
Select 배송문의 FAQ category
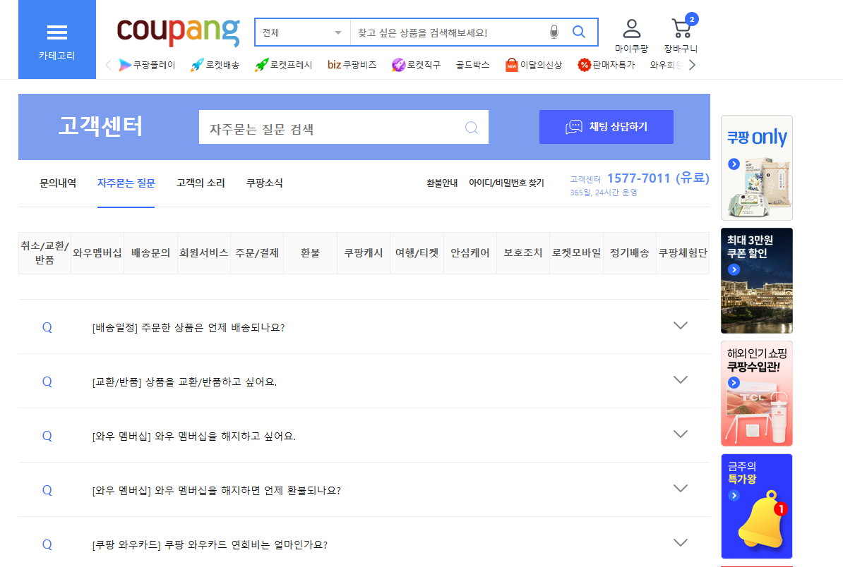[150, 253]
